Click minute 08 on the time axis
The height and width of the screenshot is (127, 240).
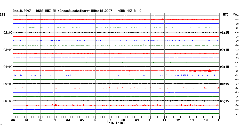coord(123,120)
